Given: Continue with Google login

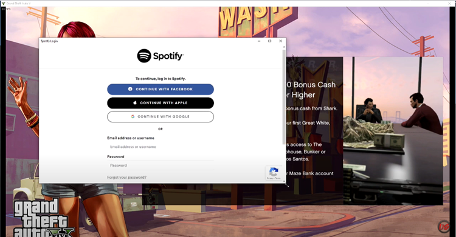Looking at the screenshot, I should [x=161, y=116].
